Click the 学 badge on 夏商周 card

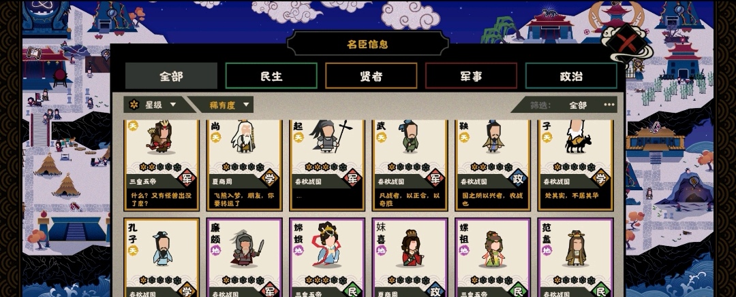[x=269, y=177]
